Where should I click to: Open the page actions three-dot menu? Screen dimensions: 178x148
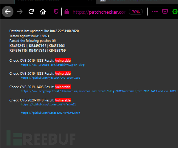[x=155, y=12]
